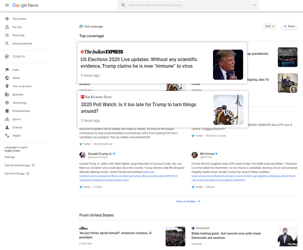Screen dimensions: 303x250
Task: Click Twitter timestamp 10/10/20 4:57 am
Action: tap(103, 144)
